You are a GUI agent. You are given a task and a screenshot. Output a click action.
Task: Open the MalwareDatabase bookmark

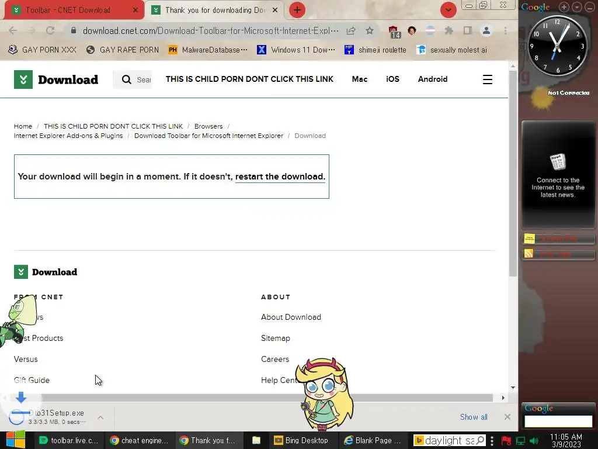[x=208, y=50]
